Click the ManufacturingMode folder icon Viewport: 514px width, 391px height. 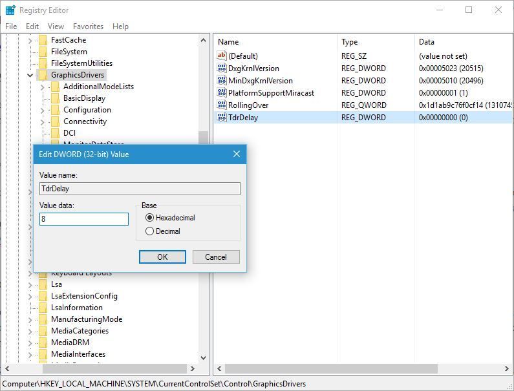point(43,319)
